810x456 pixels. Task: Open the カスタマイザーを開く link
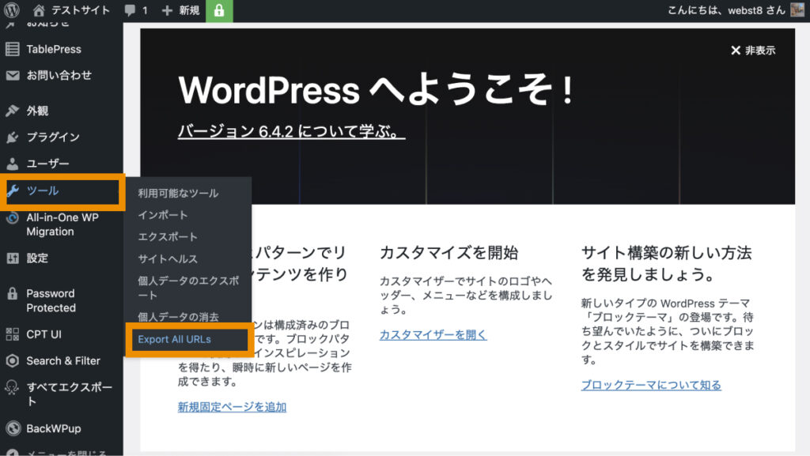pos(433,334)
